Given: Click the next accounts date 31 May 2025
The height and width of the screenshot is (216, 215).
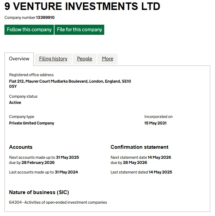Looking at the screenshot, I should click(x=68, y=157).
